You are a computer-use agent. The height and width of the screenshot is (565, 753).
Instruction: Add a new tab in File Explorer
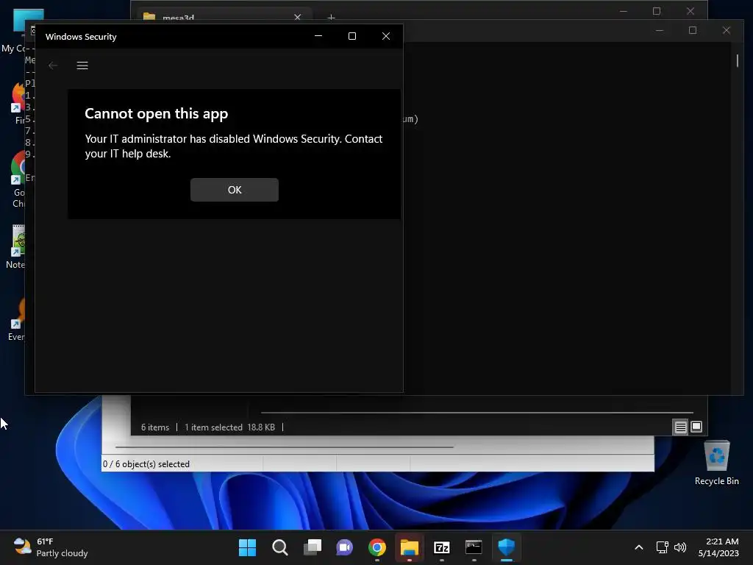[331, 18]
